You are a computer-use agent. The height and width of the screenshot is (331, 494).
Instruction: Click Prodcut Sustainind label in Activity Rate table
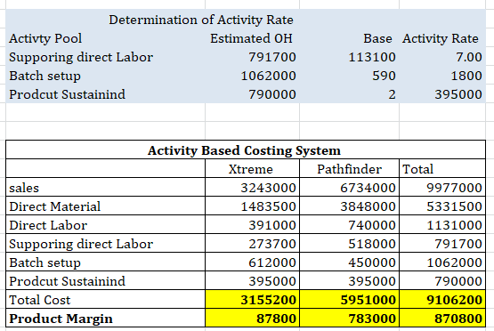pyautogui.click(x=67, y=94)
